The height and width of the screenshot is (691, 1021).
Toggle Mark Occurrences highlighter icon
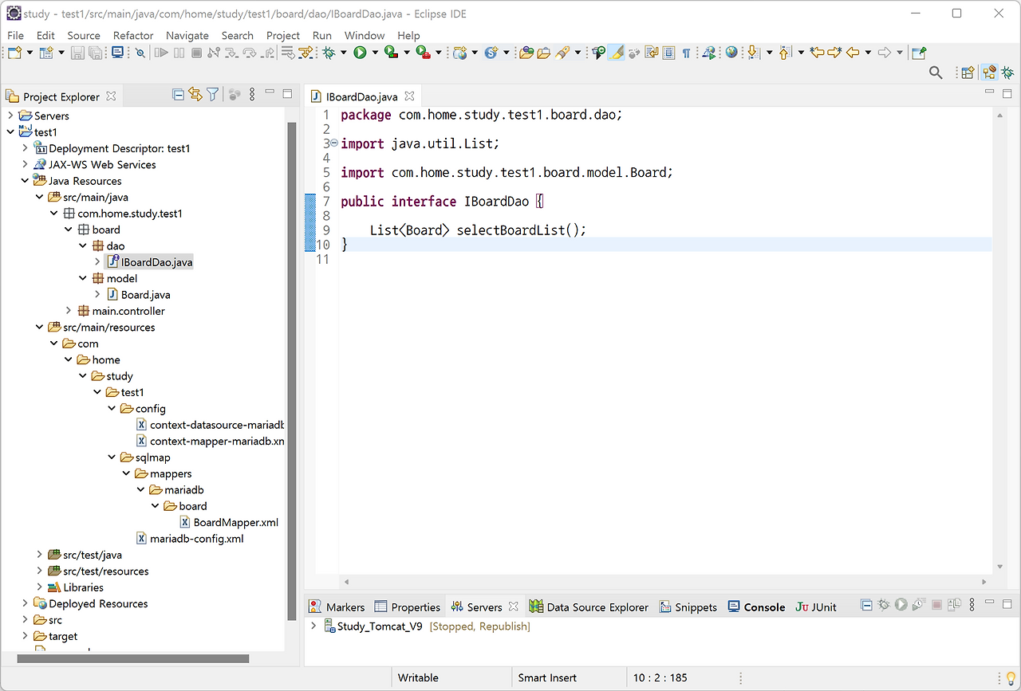[x=617, y=53]
